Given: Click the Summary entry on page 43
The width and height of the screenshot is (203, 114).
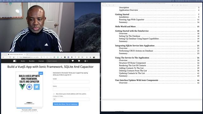Looking at the screenshot, I should pos(123,76).
